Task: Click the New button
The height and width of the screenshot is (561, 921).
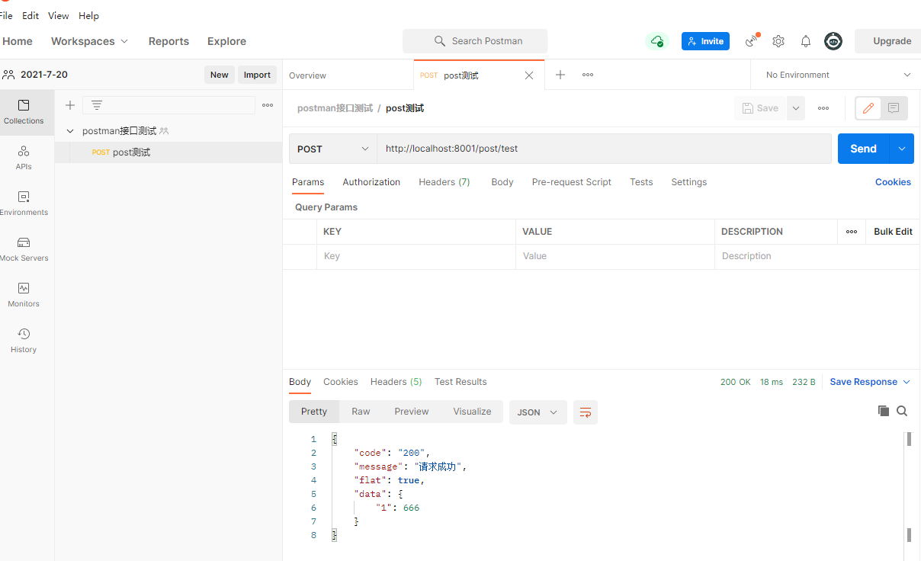Action: point(220,75)
